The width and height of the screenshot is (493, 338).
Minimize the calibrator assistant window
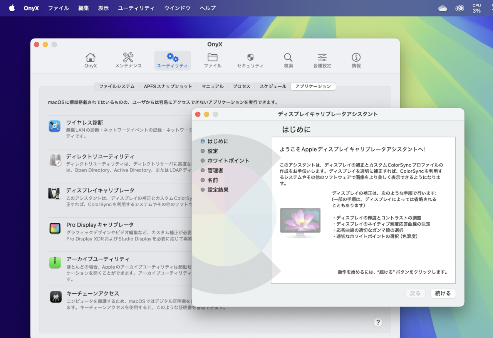pos(206,114)
